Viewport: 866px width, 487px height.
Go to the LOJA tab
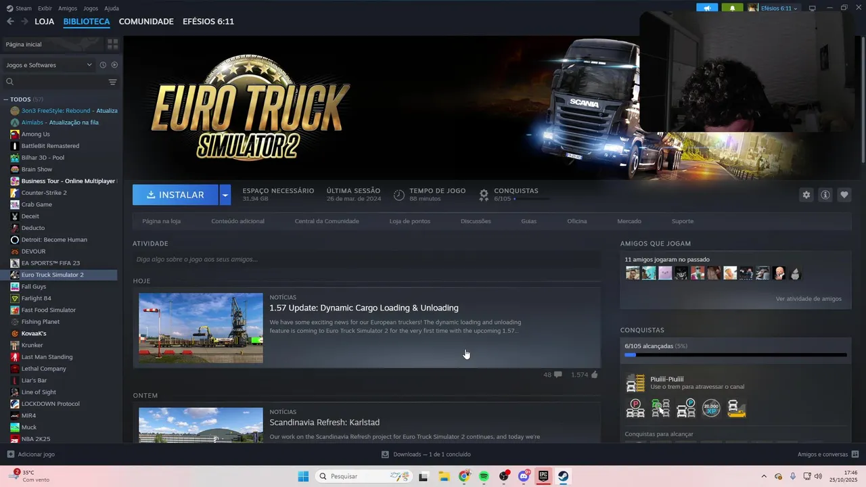point(45,22)
